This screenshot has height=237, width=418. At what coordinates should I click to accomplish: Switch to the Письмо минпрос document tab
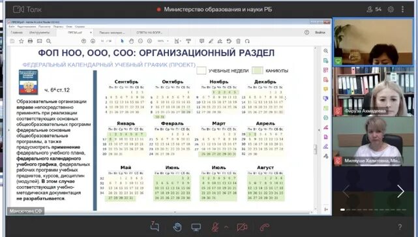click(112, 33)
